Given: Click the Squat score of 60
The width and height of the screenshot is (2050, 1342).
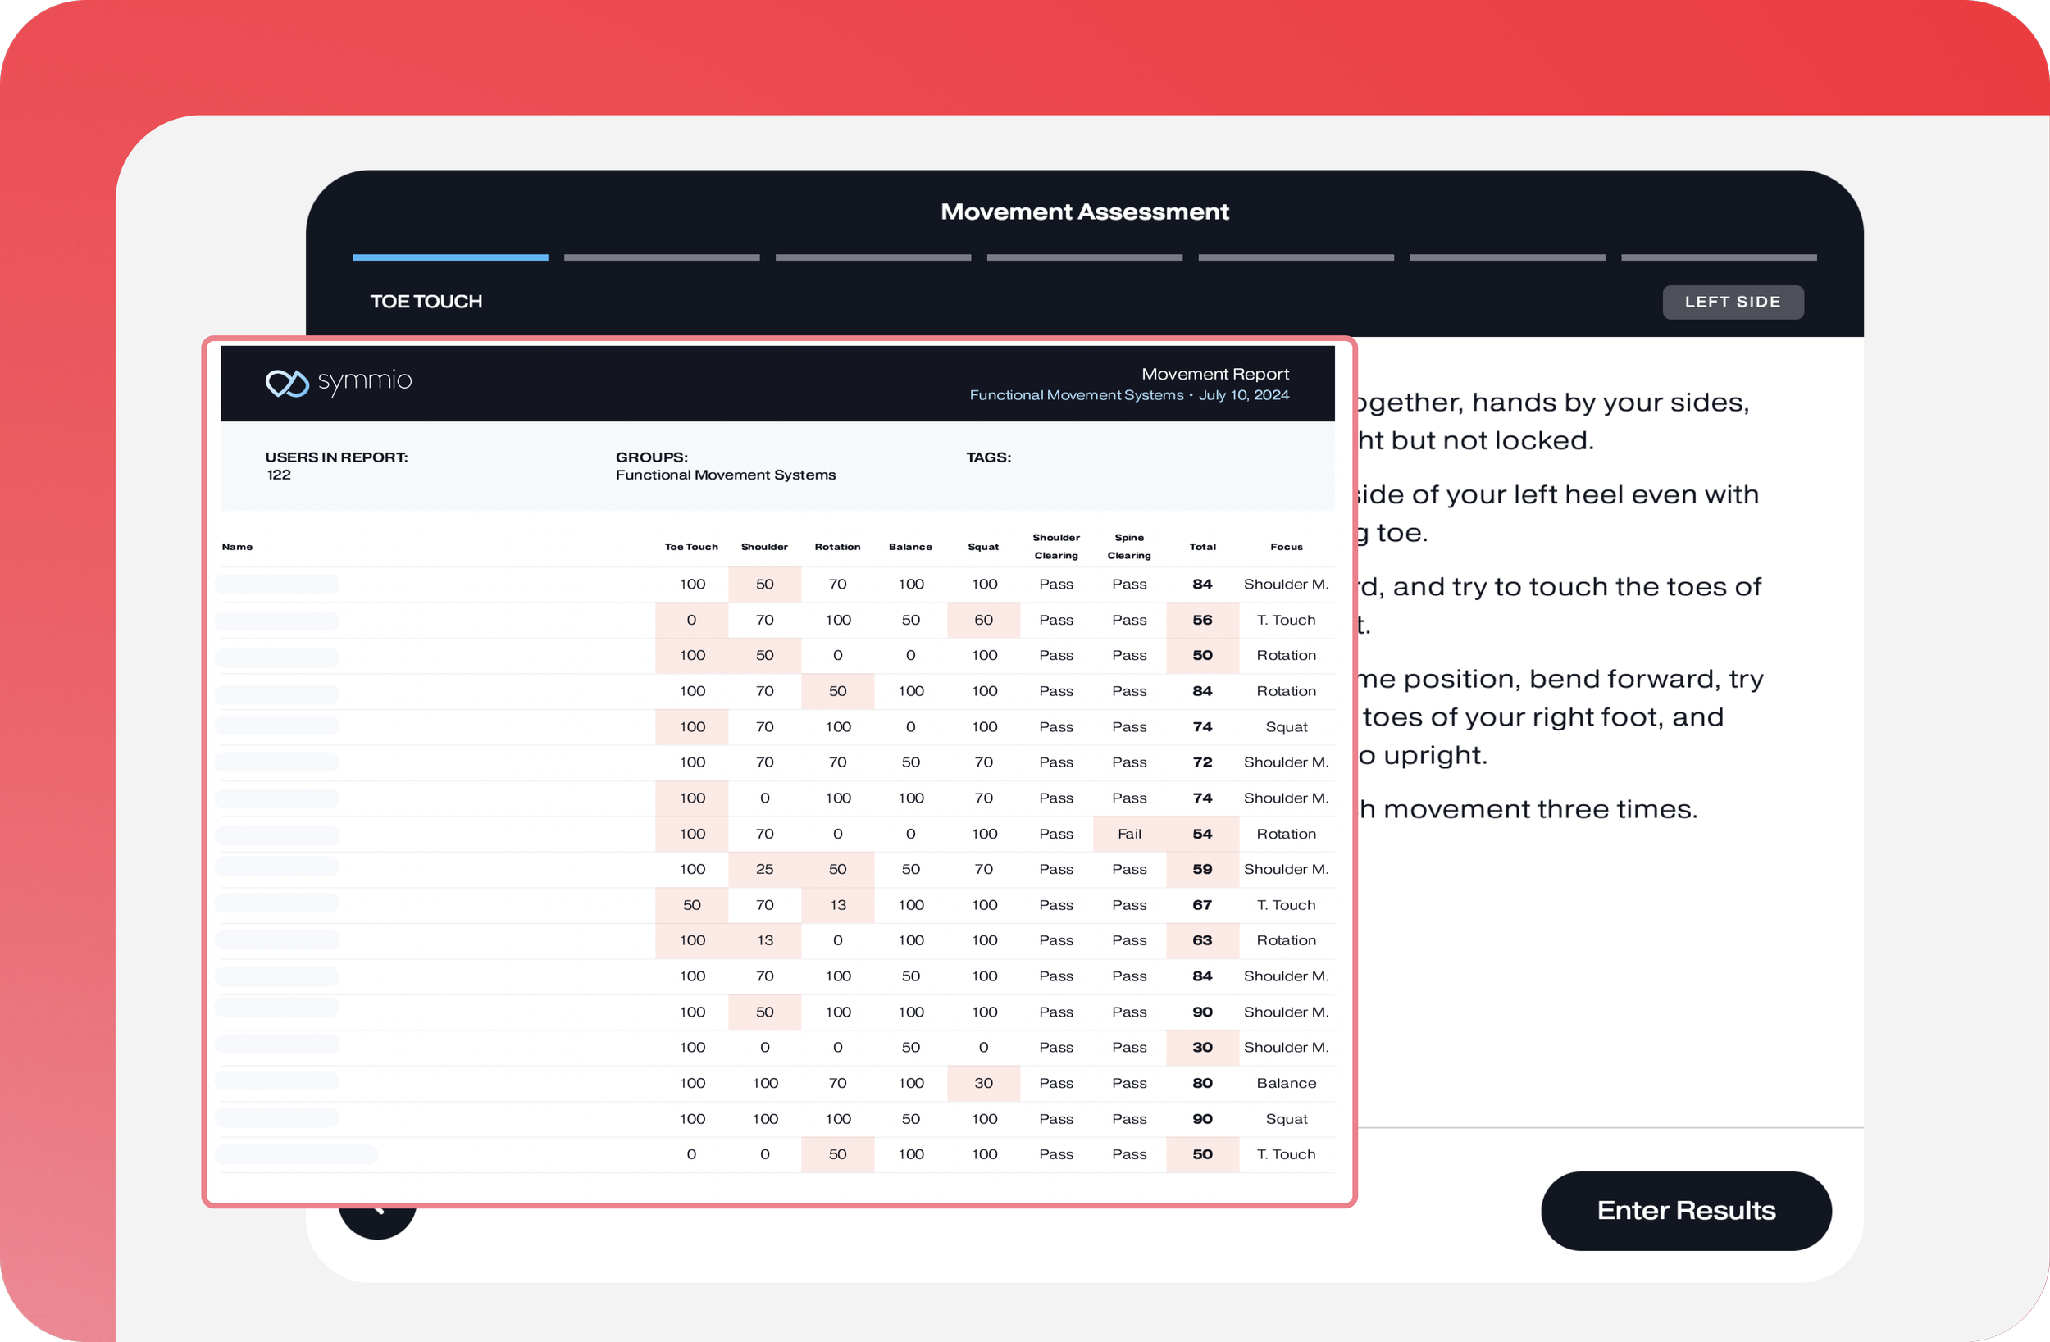Looking at the screenshot, I should [983, 621].
